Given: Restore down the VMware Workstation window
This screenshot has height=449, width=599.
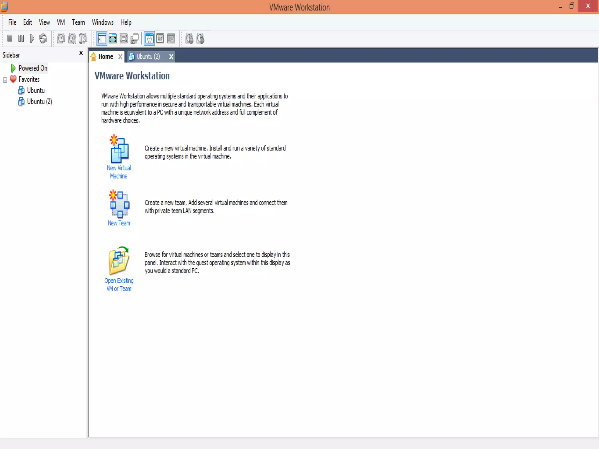Looking at the screenshot, I should (x=572, y=6).
